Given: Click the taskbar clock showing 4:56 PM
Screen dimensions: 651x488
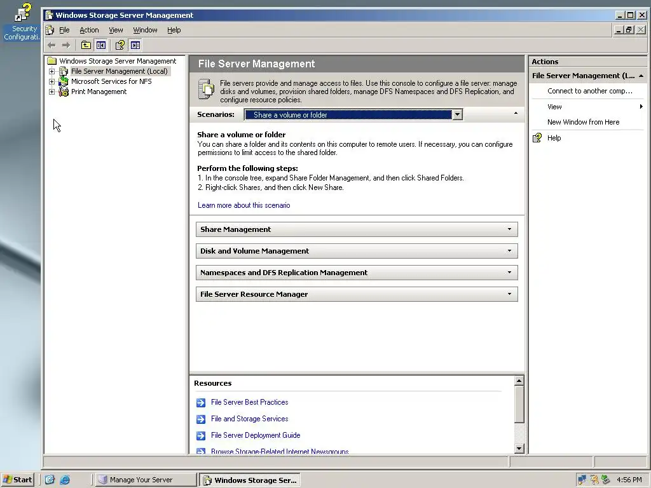Looking at the screenshot, I should pos(629,480).
